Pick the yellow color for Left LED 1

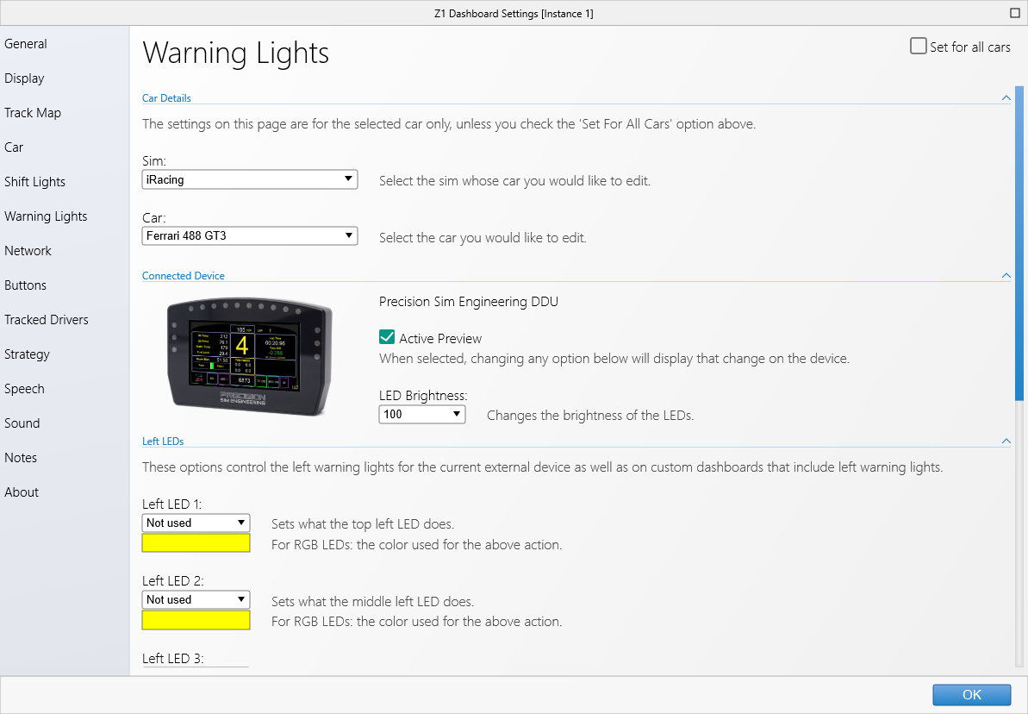click(196, 542)
